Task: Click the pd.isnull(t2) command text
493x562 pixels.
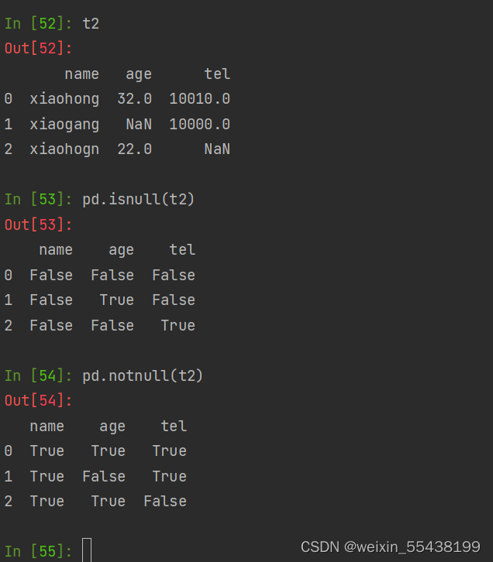Action: pyautogui.click(x=139, y=200)
